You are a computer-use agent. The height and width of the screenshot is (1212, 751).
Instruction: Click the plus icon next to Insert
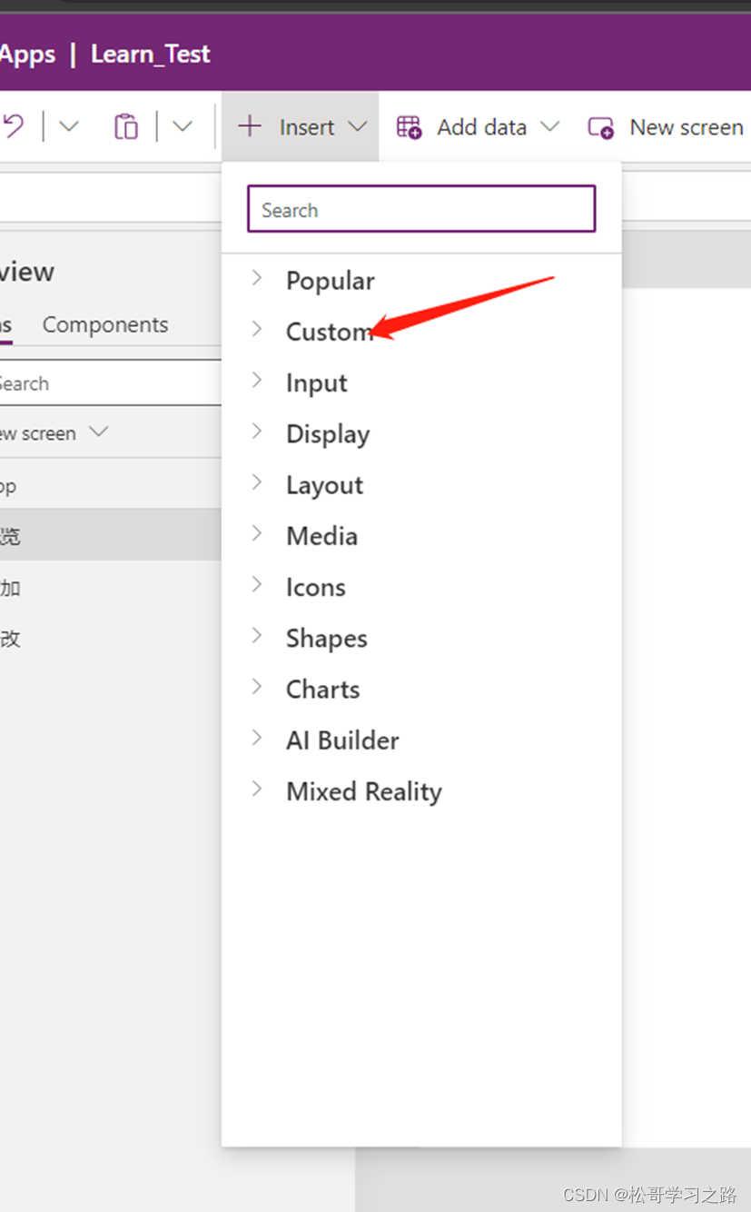[x=249, y=126]
